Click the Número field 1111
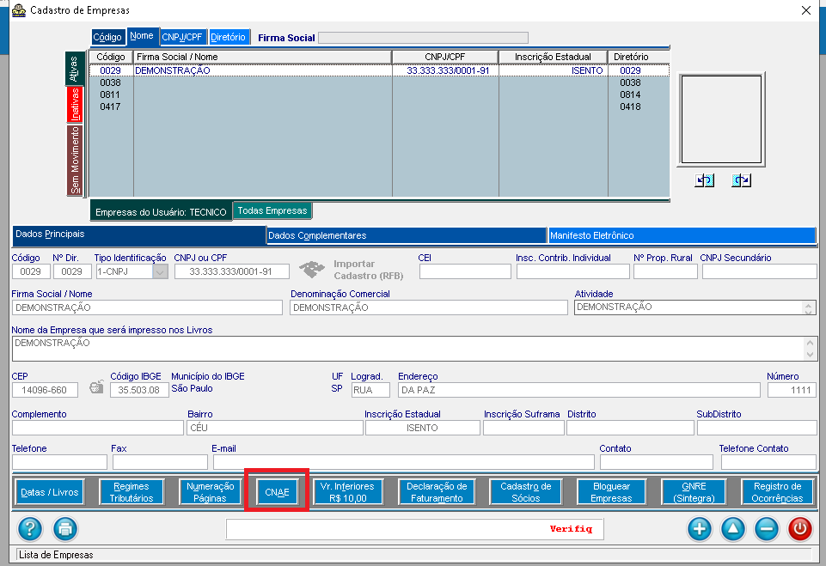The image size is (826, 566). pos(792,390)
